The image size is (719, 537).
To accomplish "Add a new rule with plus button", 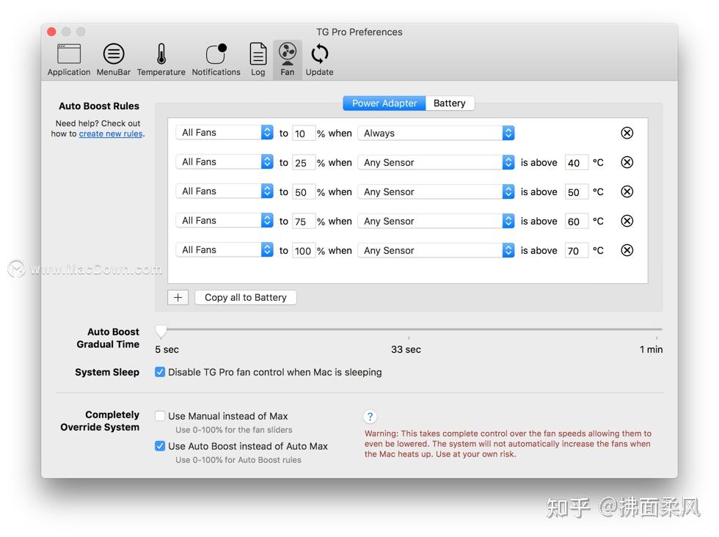I will point(178,298).
